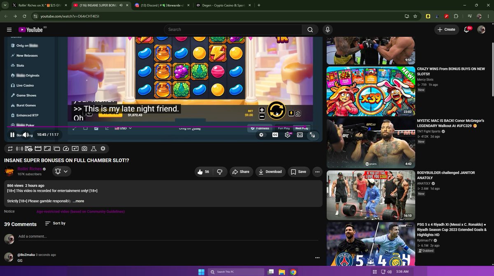Enable loop using the toolbar below the player
The image size is (494, 276).
[x=10, y=148]
